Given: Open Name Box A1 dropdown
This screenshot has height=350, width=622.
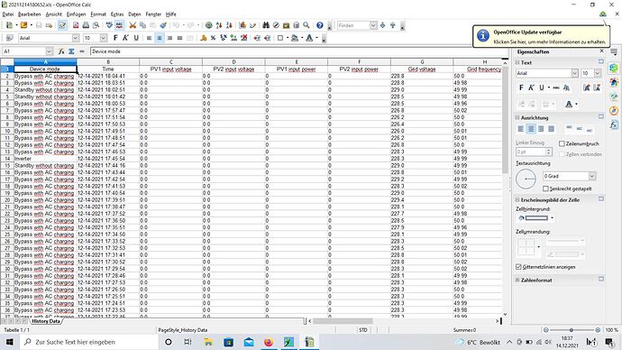Looking at the screenshot, I should click(49, 51).
